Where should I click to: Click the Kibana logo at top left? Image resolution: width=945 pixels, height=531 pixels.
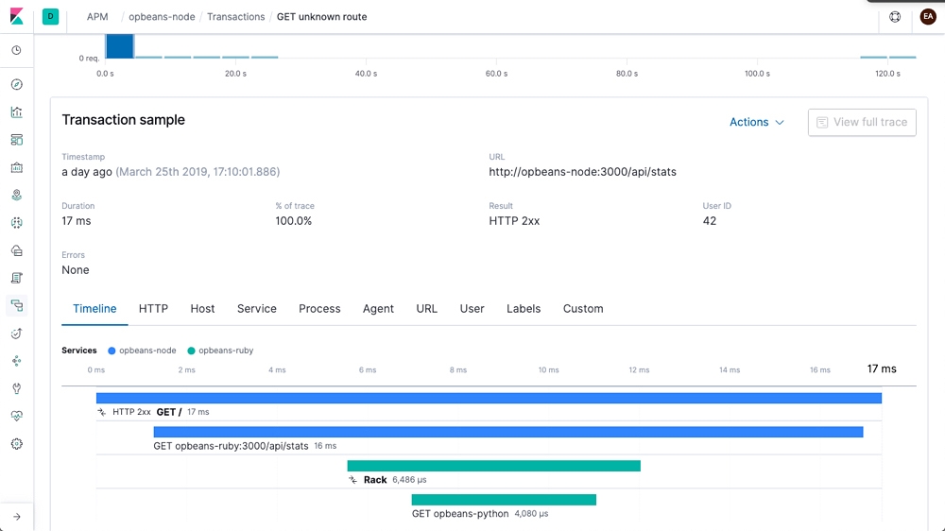coord(17,16)
